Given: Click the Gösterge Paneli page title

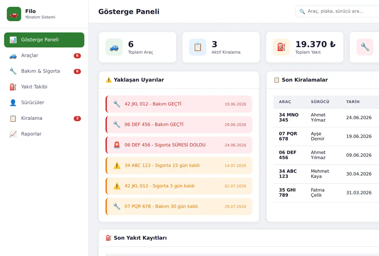Looking at the screenshot, I should (x=129, y=12).
